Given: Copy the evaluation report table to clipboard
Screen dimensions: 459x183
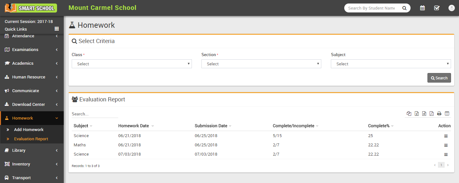Looking at the screenshot, I should pyautogui.click(x=409, y=113).
